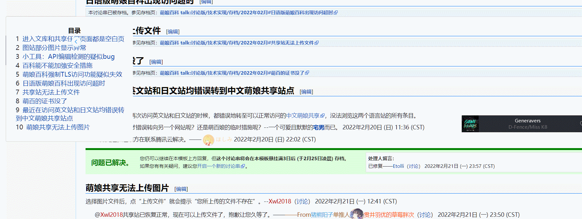The height and width of the screenshot is (219, 582).
Task: Open Etolli's user page link
Action: click(398, 166)
